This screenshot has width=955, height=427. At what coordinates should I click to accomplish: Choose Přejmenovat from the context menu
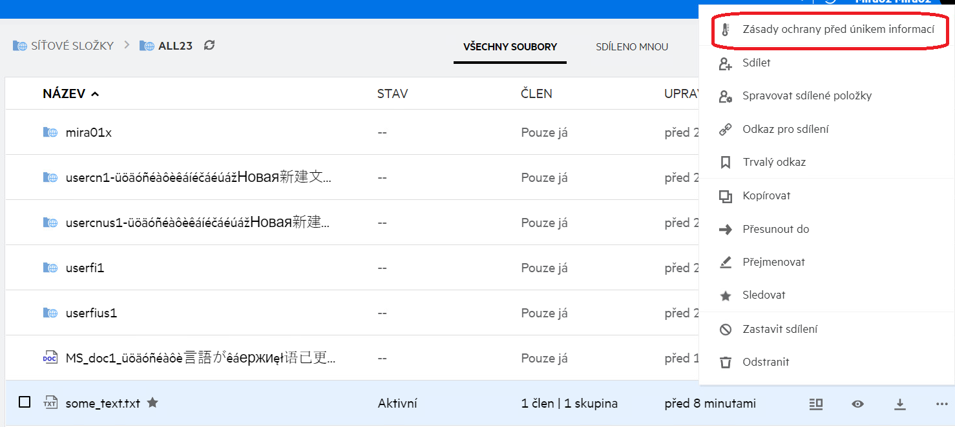coord(773,263)
